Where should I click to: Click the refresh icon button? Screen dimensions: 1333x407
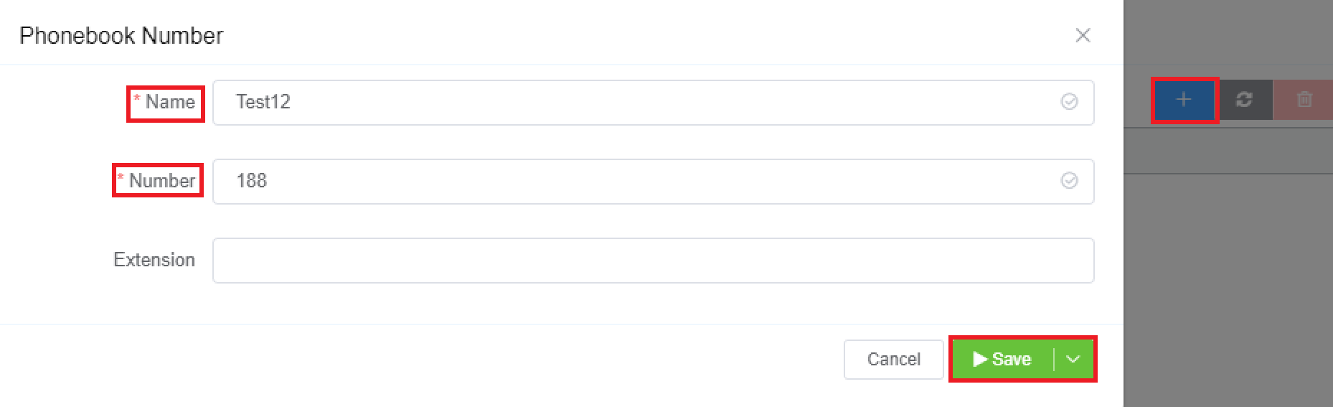coord(1244,100)
